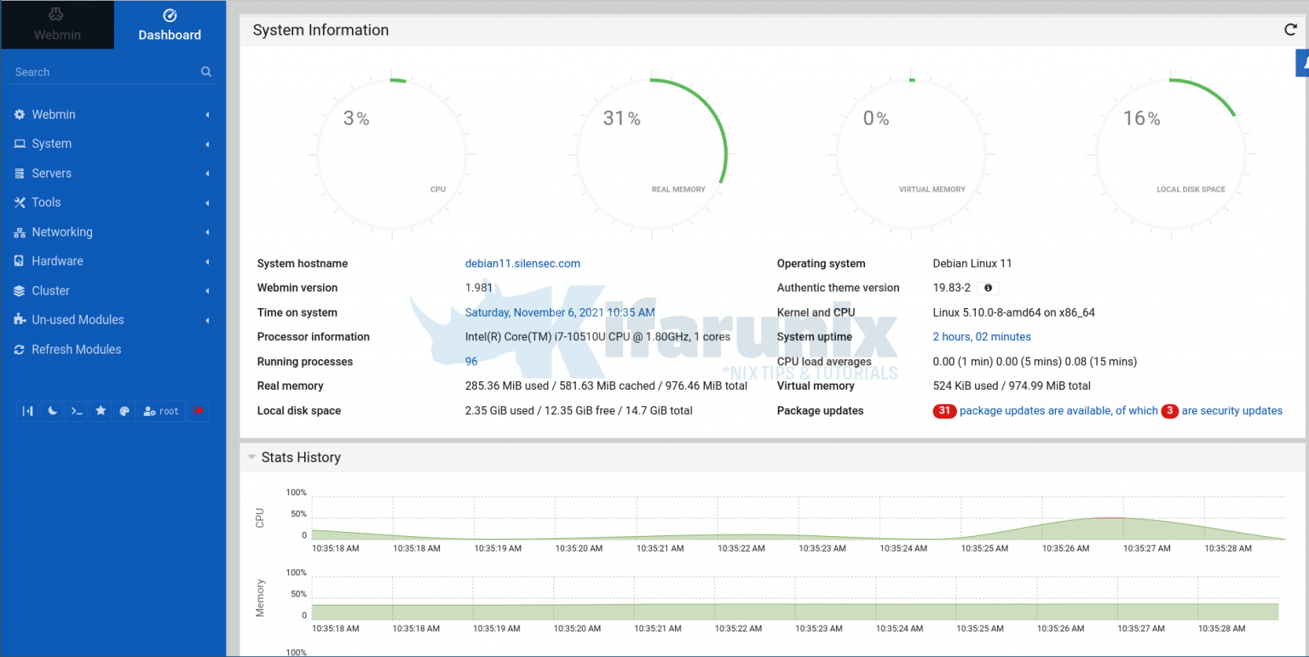Click the CPU usage gauge
The image size is (1309, 657).
click(390, 150)
